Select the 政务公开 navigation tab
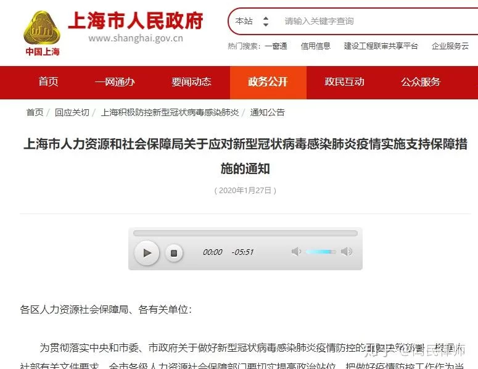The image size is (478, 369). tap(268, 82)
